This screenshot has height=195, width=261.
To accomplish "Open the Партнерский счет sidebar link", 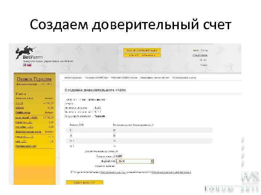I will (26, 146).
